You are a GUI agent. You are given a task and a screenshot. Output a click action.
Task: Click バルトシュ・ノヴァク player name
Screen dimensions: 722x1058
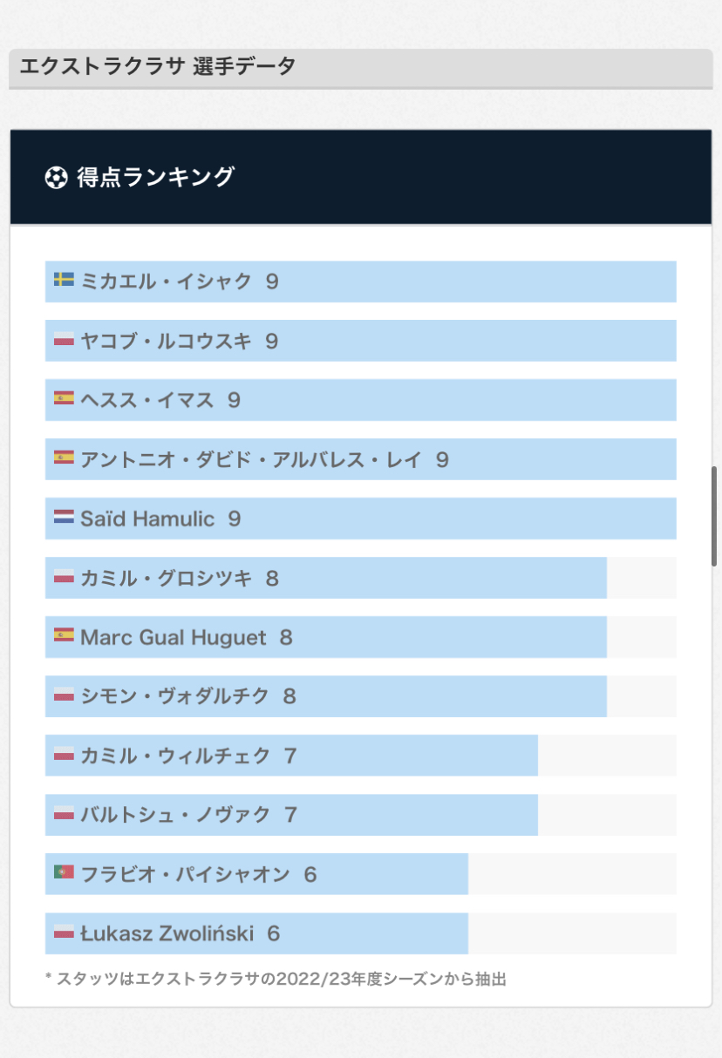[x=175, y=815]
